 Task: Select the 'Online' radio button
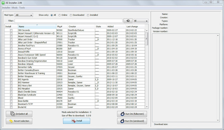tap(60, 15)
